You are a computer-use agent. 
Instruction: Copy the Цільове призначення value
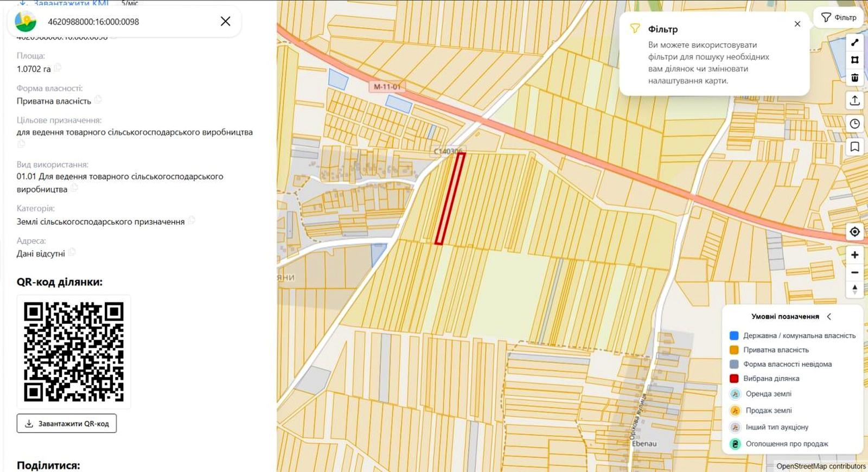[x=21, y=144]
